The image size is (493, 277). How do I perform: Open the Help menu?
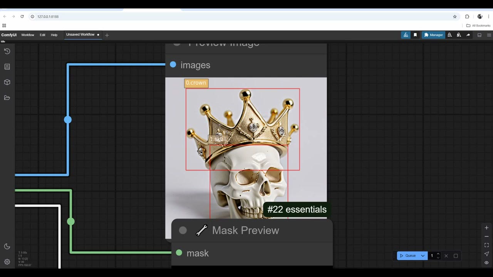tap(54, 35)
